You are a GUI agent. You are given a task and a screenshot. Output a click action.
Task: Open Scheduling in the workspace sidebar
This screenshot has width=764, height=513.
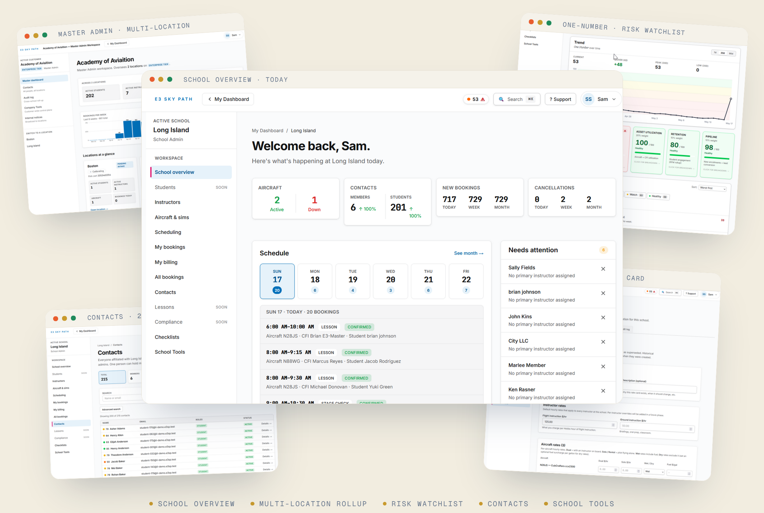click(x=191, y=232)
